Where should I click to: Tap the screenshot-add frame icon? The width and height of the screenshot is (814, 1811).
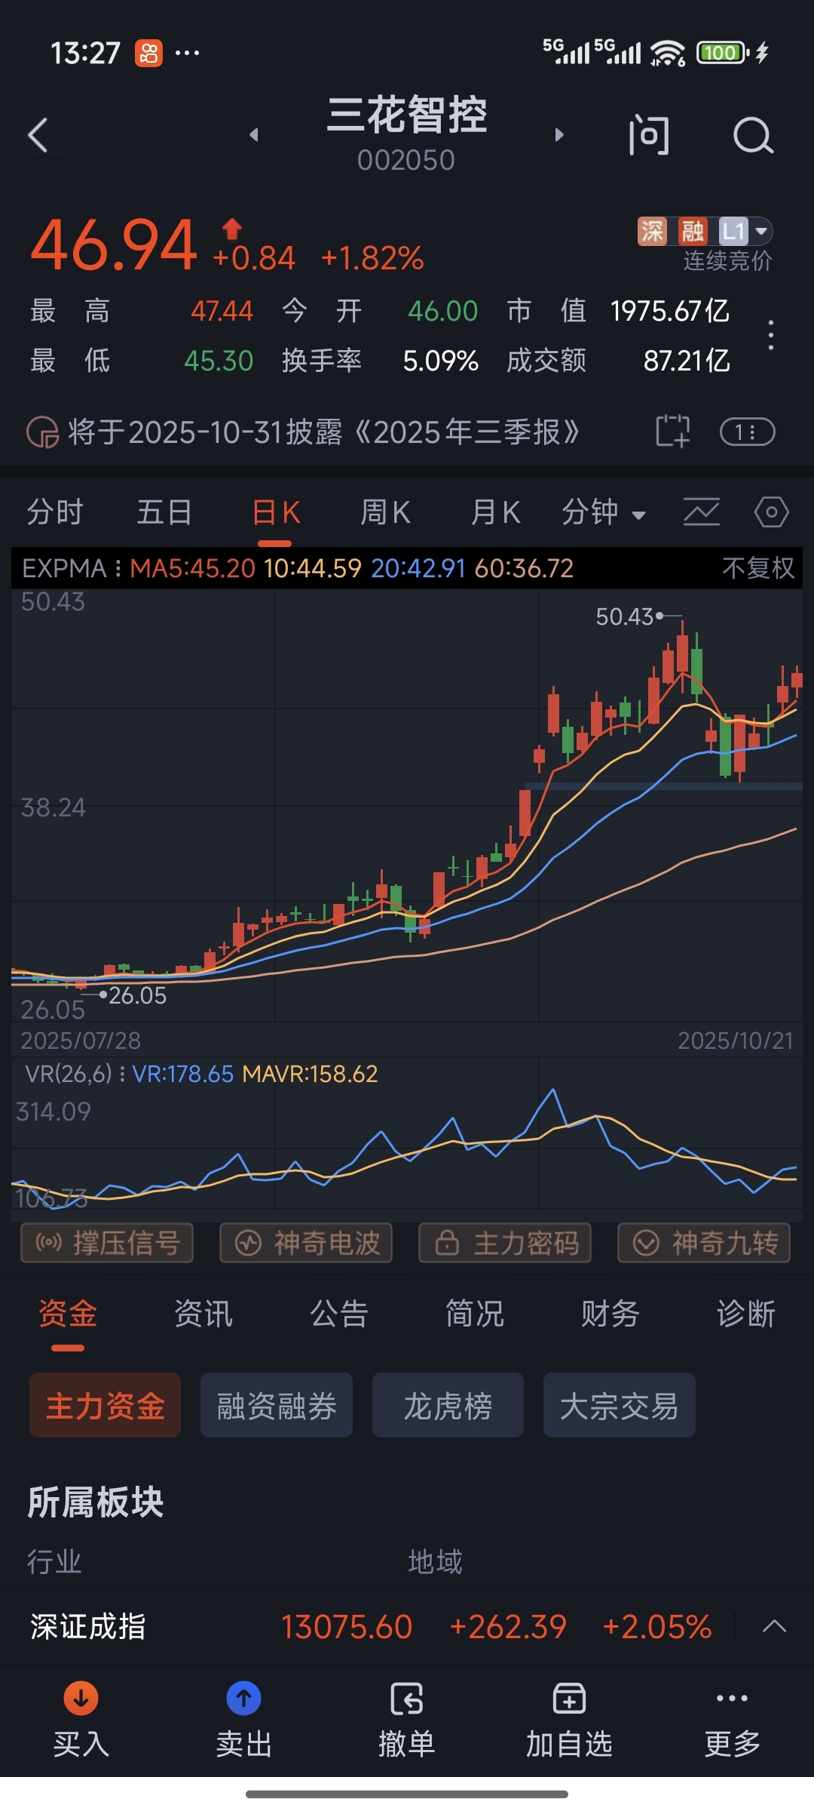(x=673, y=432)
